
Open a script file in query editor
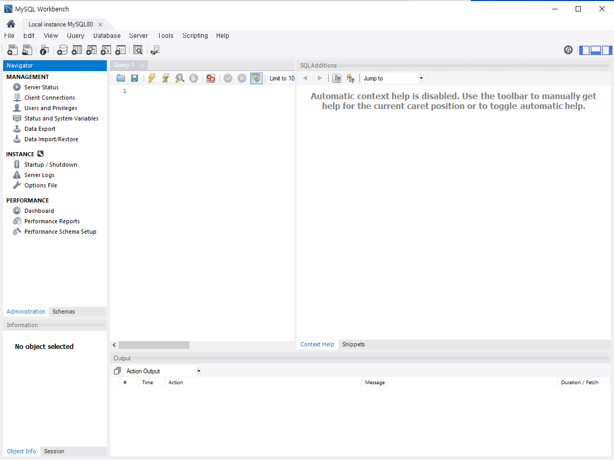121,78
